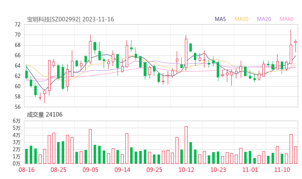Click the 72 price axis label
The height and width of the screenshot is (179, 302).
tap(18, 24)
